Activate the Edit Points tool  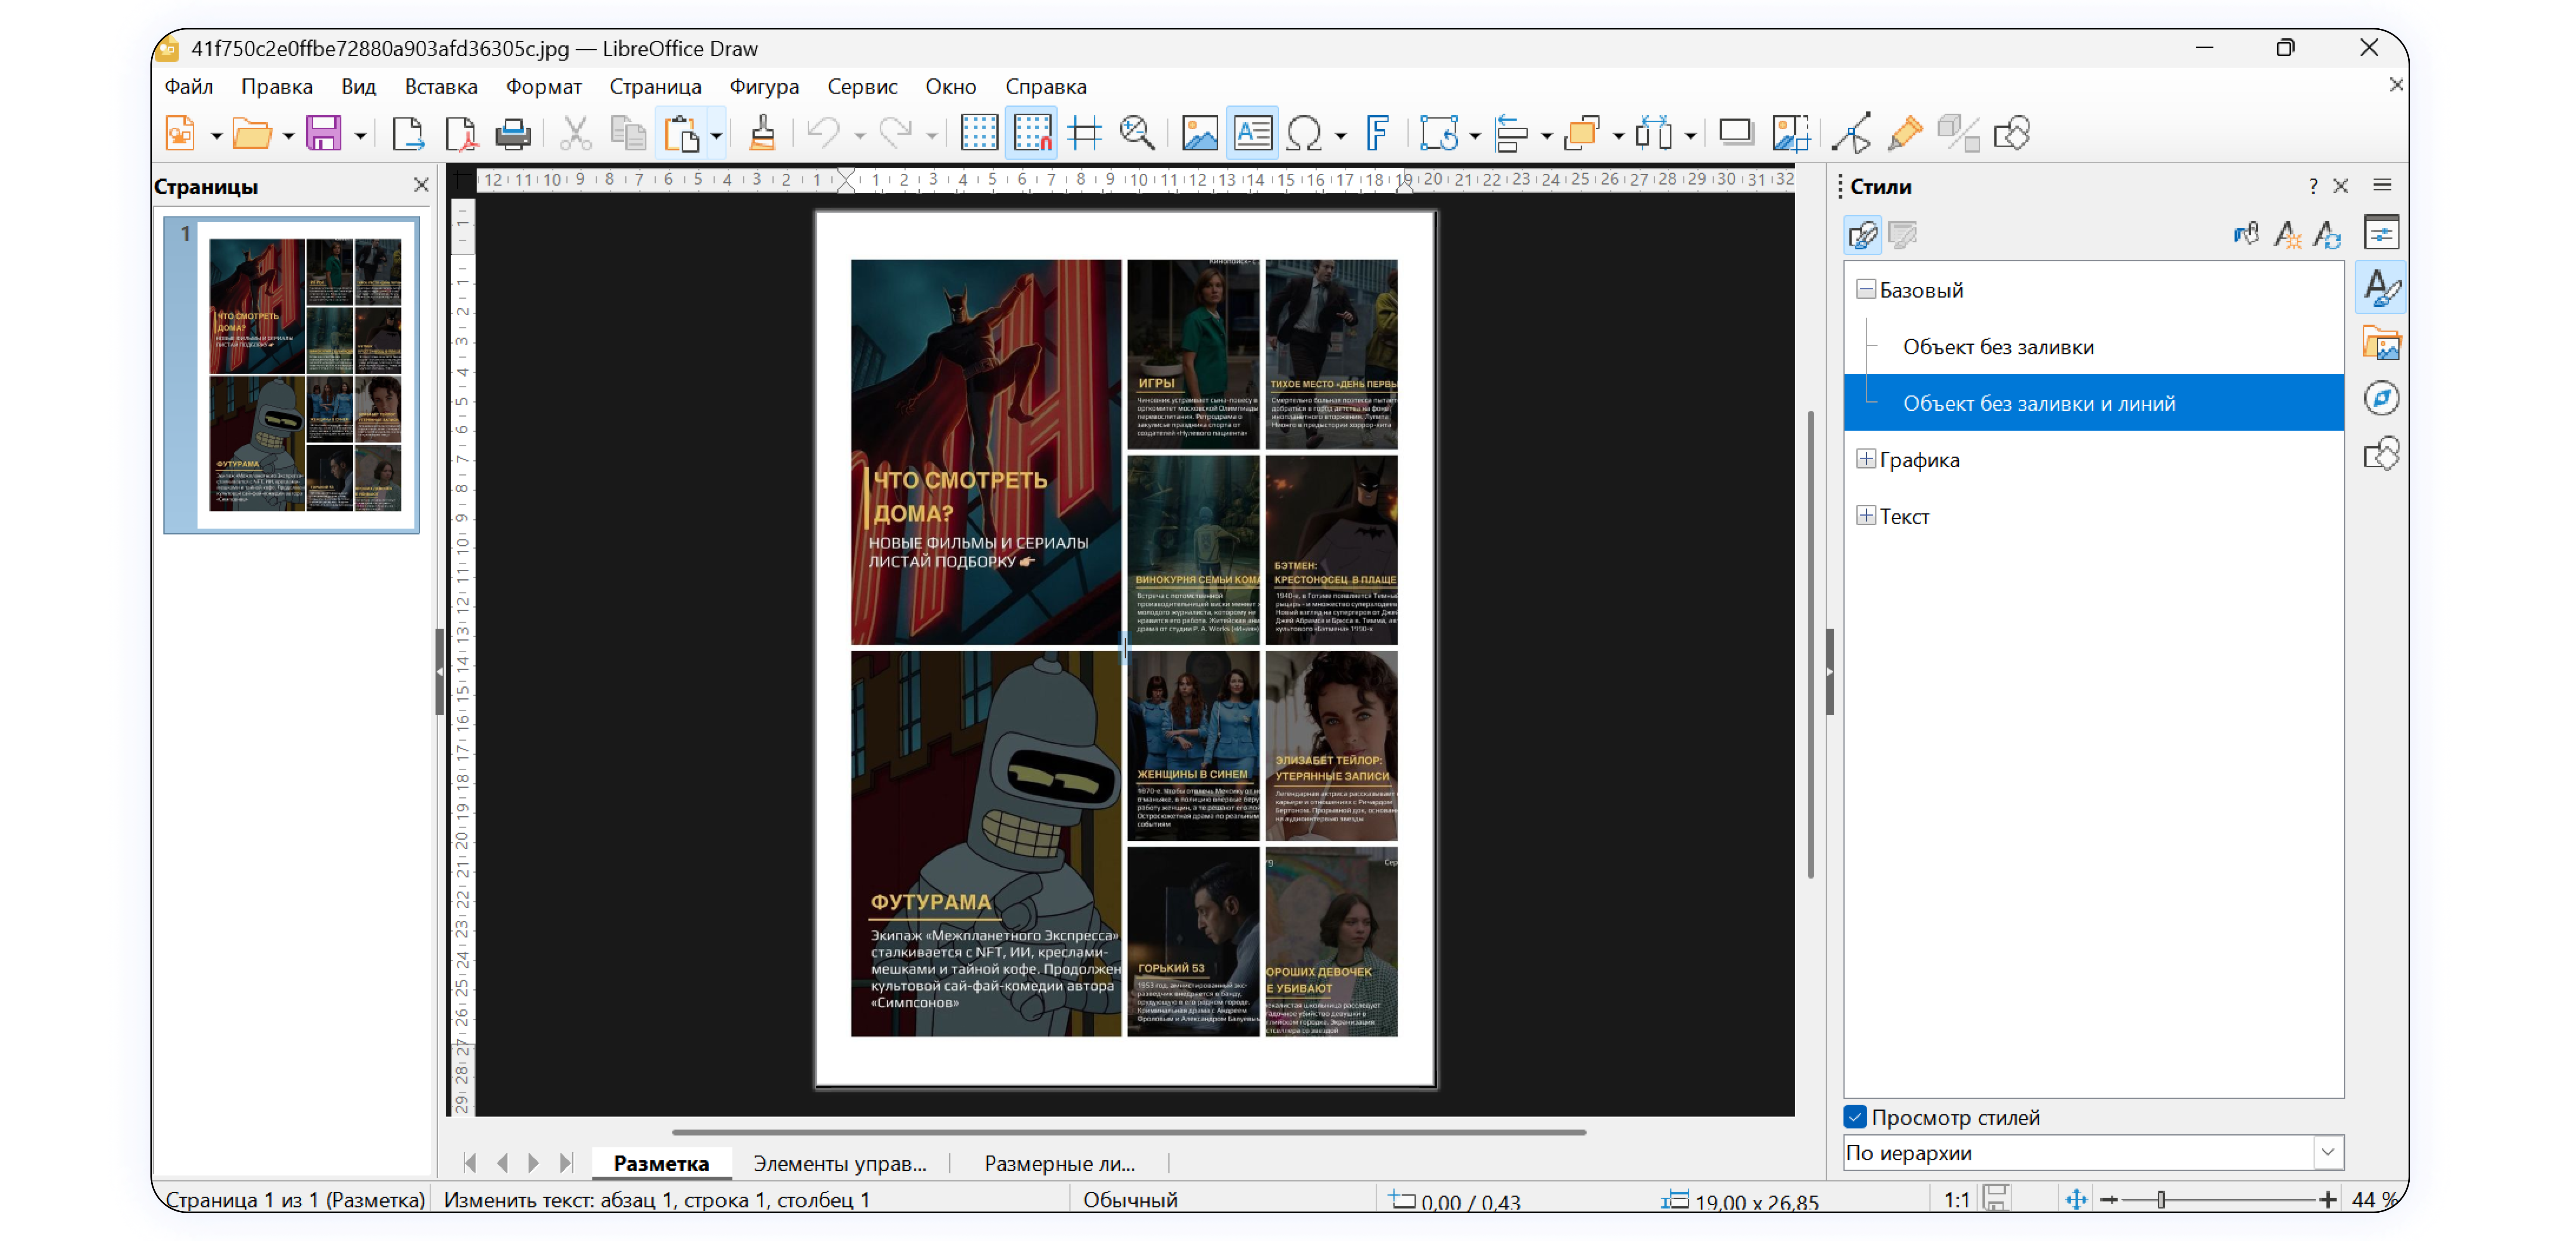tap(1852, 132)
